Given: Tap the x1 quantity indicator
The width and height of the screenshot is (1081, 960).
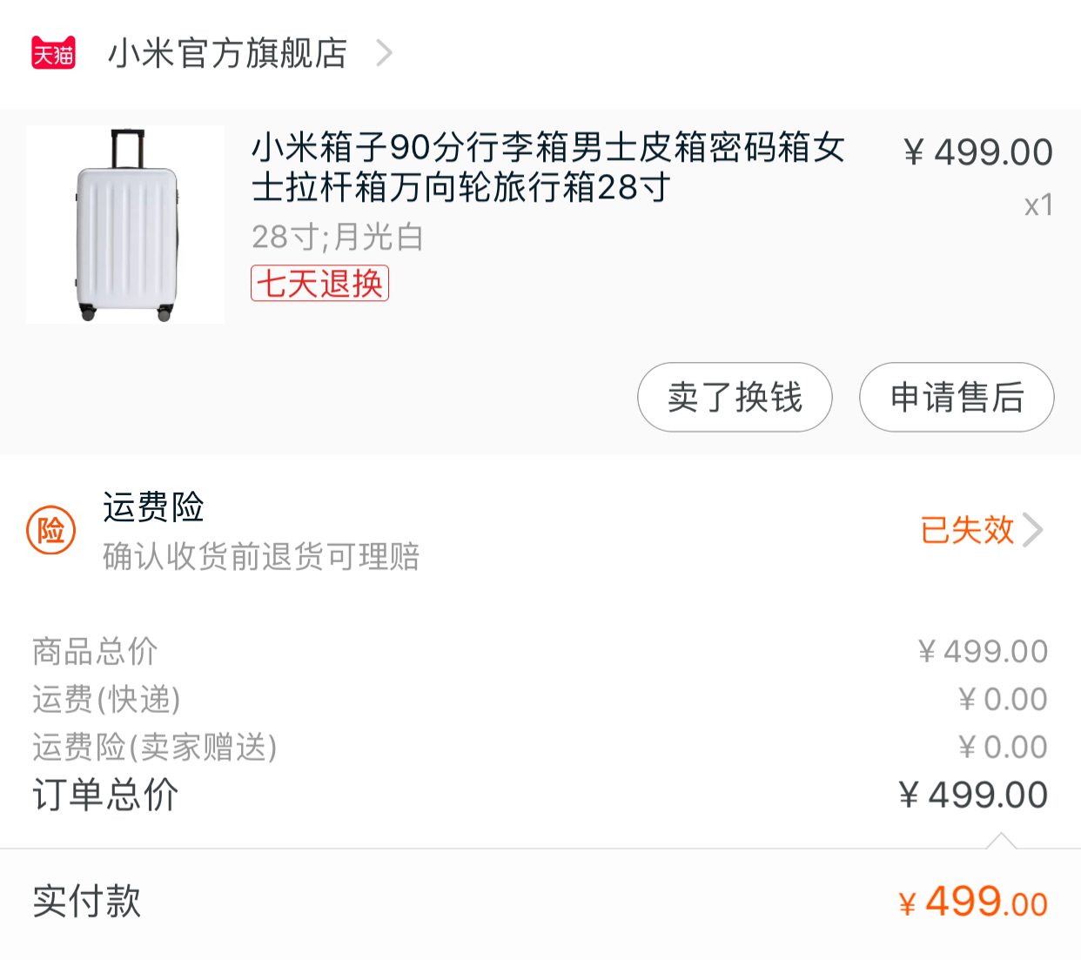Looking at the screenshot, I should point(1038,205).
